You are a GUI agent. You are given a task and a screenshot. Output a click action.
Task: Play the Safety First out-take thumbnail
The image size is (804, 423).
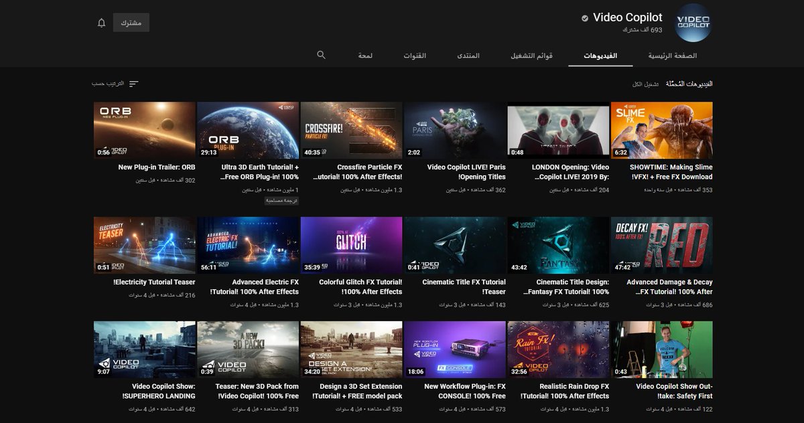(662, 349)
